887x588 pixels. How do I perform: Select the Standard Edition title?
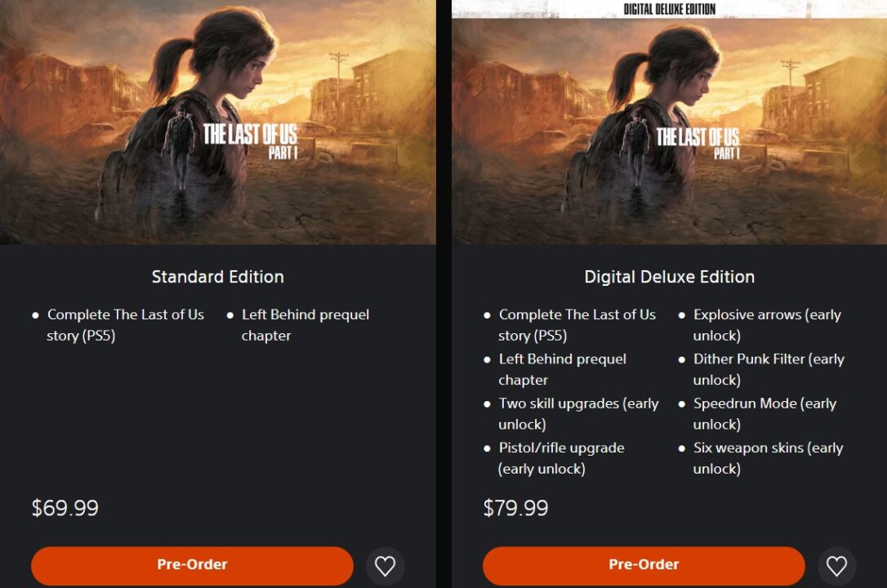click(218, 277)
